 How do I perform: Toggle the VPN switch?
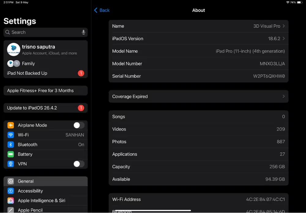pos(79,164)
